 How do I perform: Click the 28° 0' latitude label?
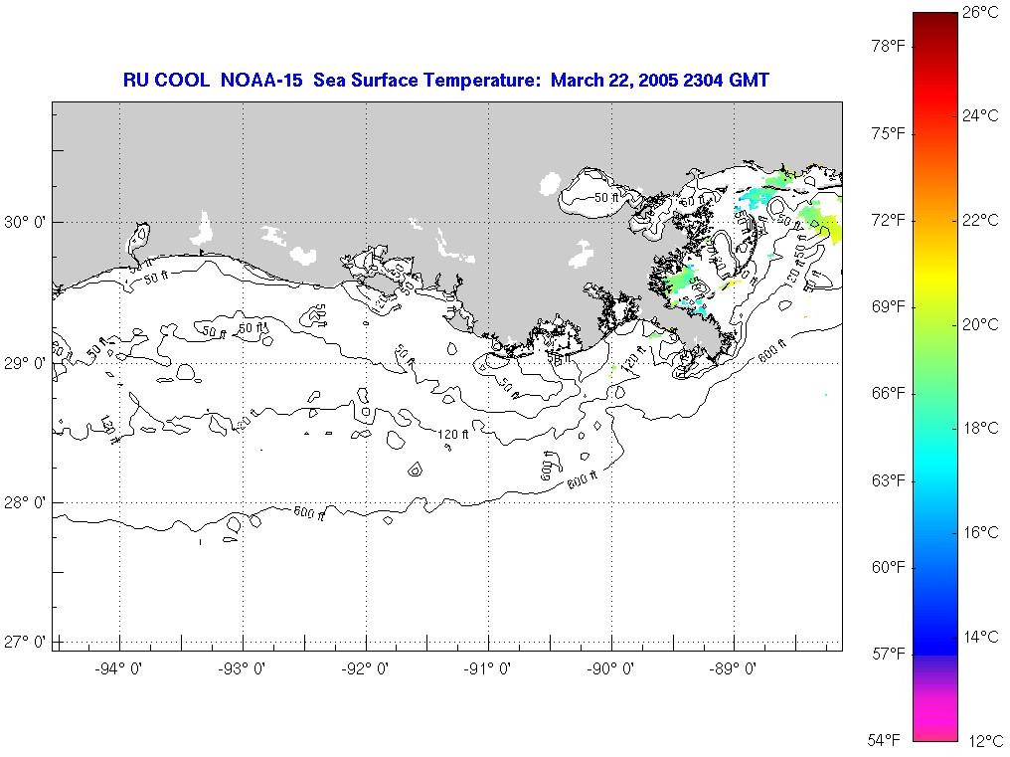coord(25,502)
